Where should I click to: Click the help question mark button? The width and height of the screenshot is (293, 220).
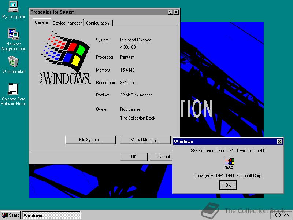[x=170, y=12]
